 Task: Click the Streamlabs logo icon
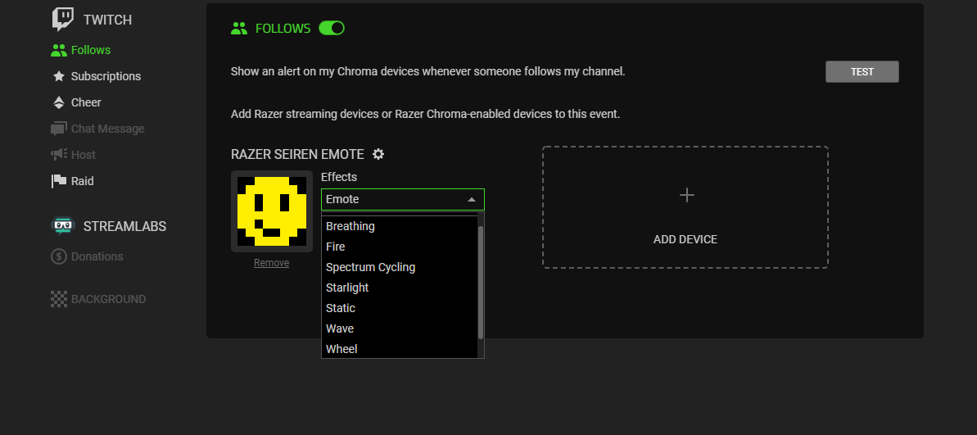tap(63, 225)
